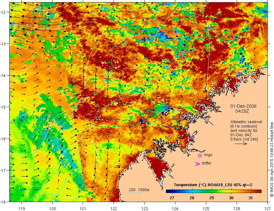Click colorbar tick label '31'

(251, 198)
